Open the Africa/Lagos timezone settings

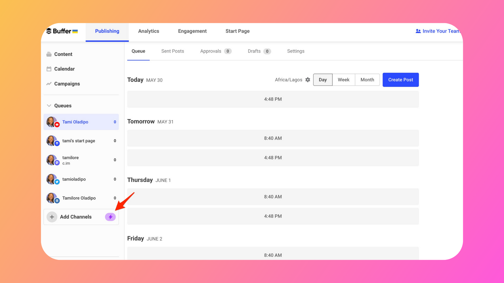[307, 79]
